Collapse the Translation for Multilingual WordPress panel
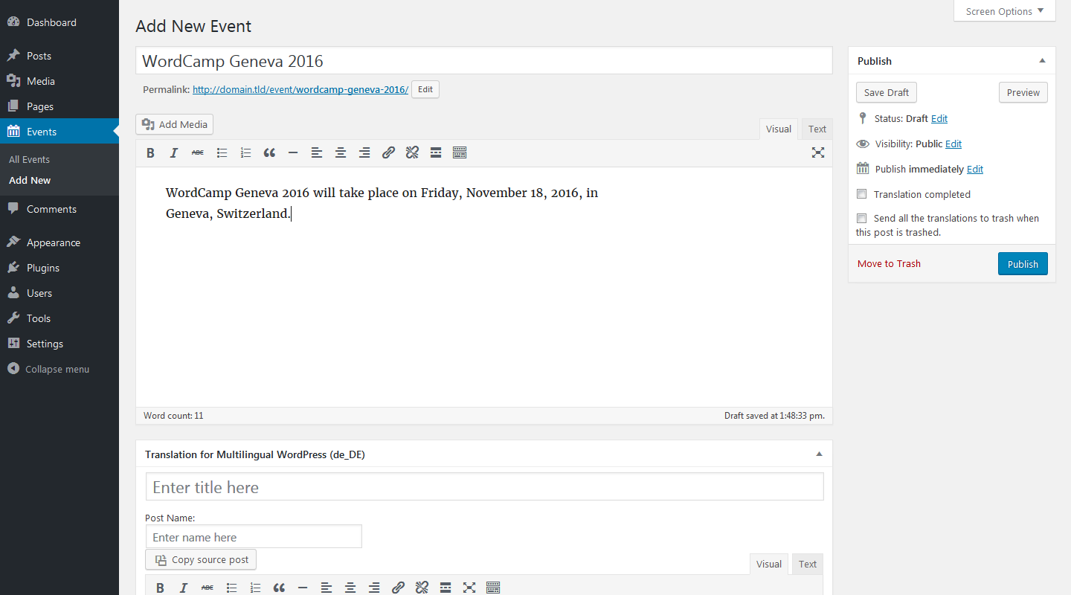The height and width of the screenshot is (595, 1071). (x=819, y=454)
